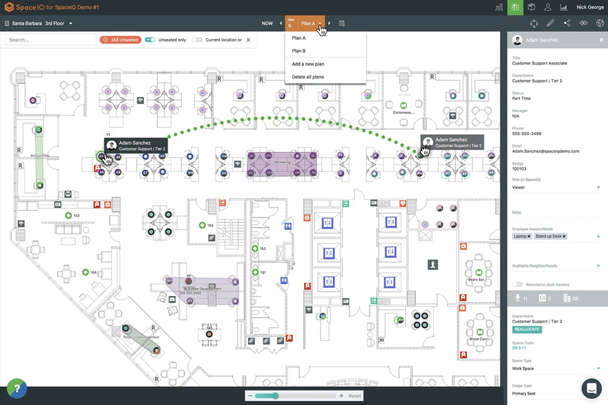This screenshot has height=405, width=608.
Task: Open the Reports bar chart icon
Action: click(x=564, y=7)
